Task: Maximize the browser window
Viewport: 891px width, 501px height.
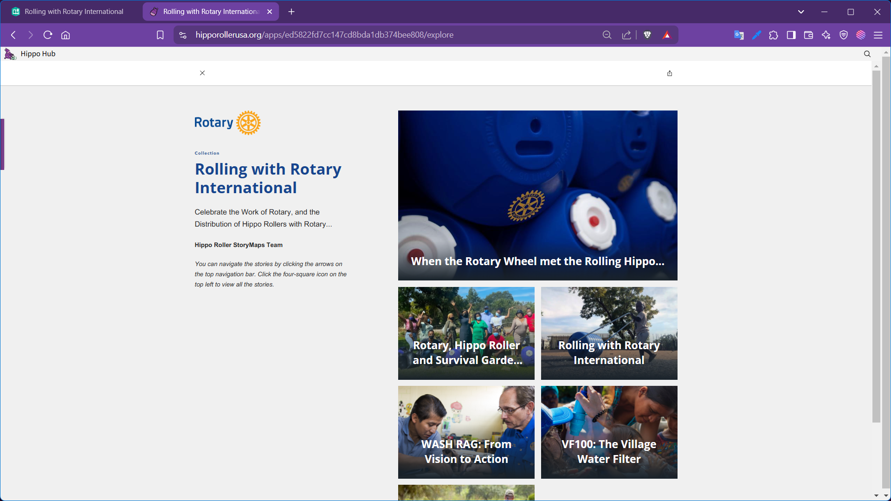Action: point(851,12)
